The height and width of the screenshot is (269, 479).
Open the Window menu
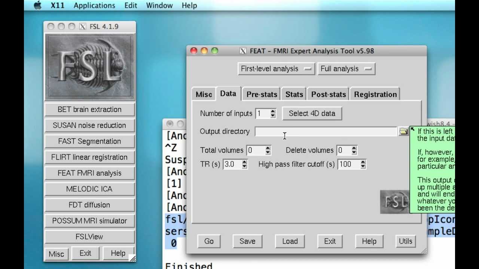coord(159,6)
